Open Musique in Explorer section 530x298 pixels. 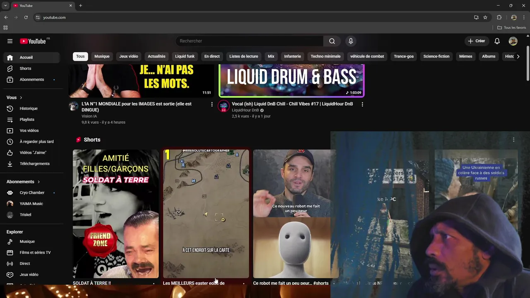(x=31, y=242)
